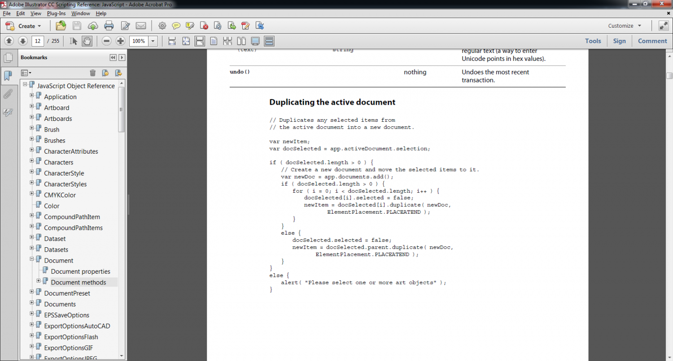Image resolution: width=673 pixels, height=361 pixels.
Task: Click the bookmark with arrow icon
Action: (x=118, y=73)
